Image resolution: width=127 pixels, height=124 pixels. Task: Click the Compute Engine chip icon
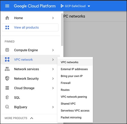point(7,50)
